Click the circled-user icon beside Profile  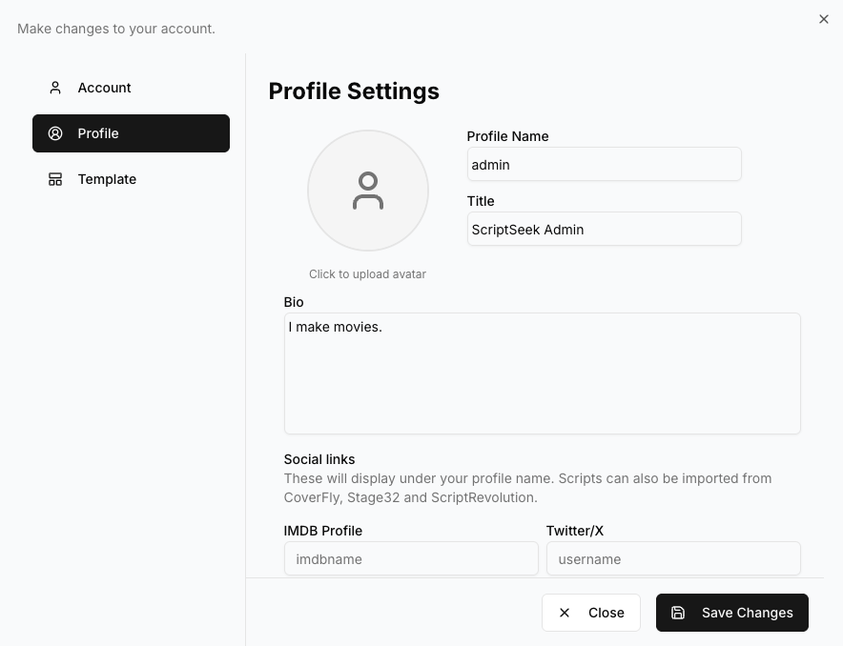pos(54,133)
